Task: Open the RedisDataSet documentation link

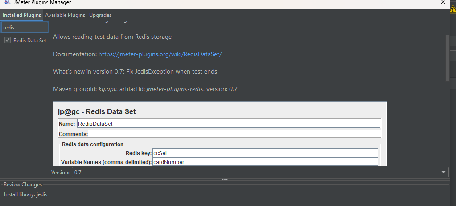Action: 160,54
